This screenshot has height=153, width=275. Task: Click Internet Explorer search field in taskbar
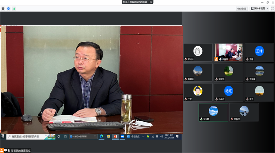pos(83,136)
